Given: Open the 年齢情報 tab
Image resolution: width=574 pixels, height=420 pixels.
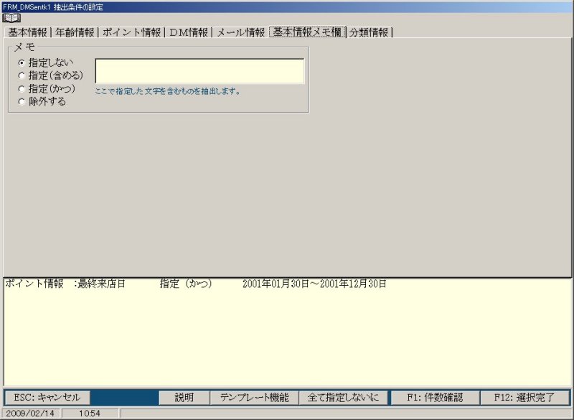Looking at the screenshot, I should pos(75,32).
